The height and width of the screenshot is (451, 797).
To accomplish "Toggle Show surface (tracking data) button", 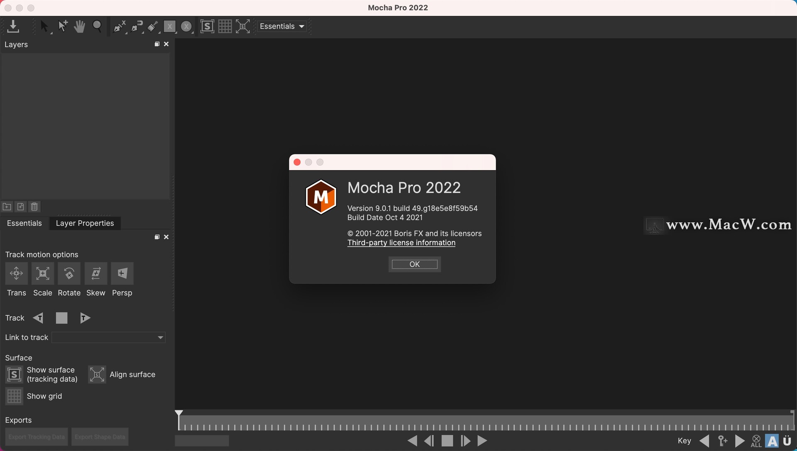I will tap(14, 375).
